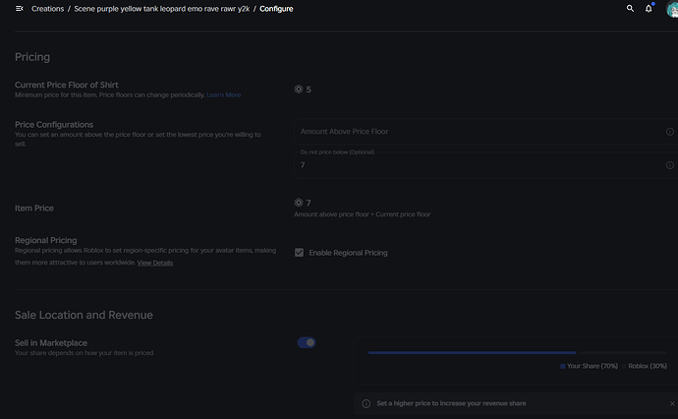Select Current Price Floor of Shirt label
The image size is (678, 419).
pyautogui.click(x=67, y=85)
